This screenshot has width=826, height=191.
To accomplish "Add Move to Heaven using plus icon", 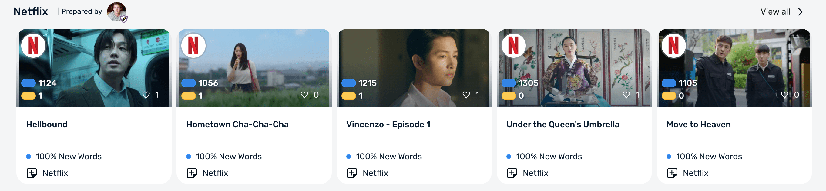I will 672,173.
